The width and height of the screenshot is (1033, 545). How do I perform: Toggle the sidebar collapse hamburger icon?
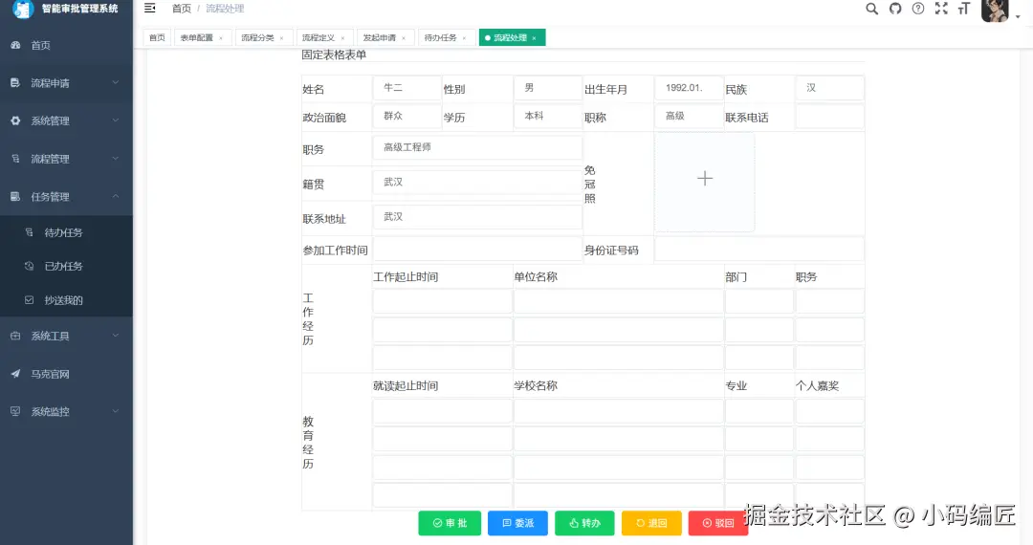[150, 8]
